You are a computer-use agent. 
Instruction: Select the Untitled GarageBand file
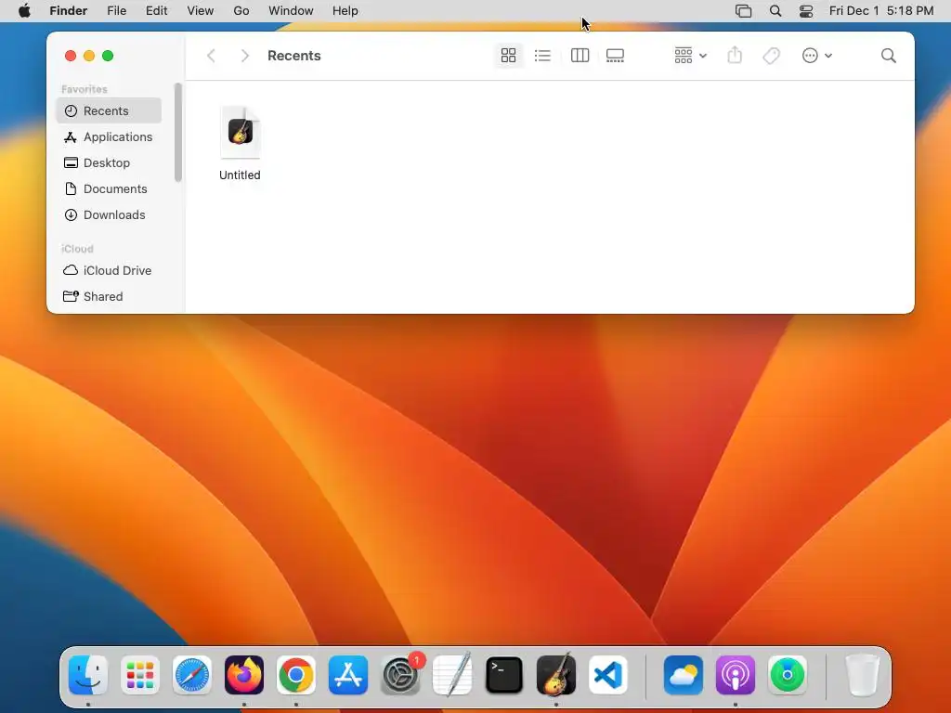coord(241,144)
